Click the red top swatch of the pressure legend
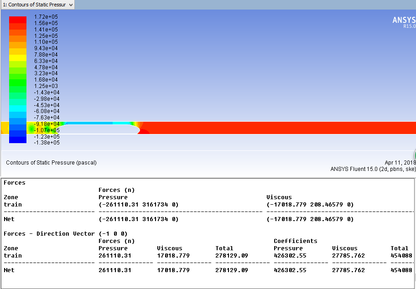Image resolution: width=416 pixels, height=289 pixels. (x=18, y=20)
